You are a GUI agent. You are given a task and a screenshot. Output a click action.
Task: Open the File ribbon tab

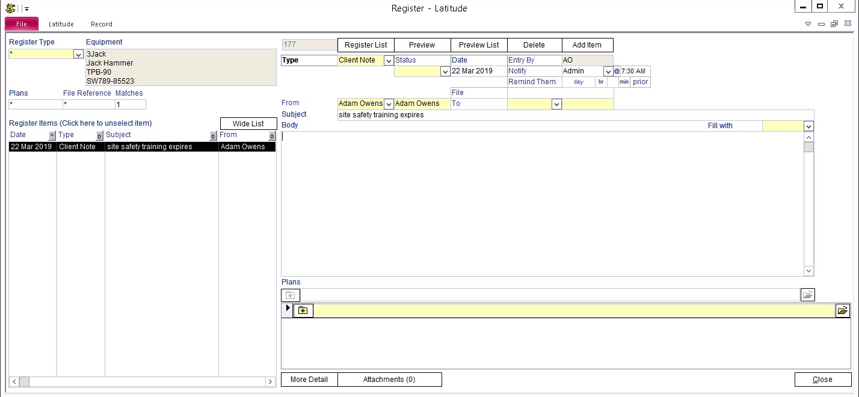tap(22, 24)
